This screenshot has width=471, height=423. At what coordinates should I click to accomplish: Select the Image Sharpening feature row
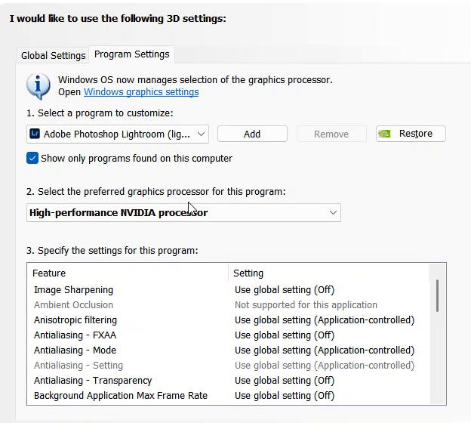pyautogui.click(x=73, y=290)
